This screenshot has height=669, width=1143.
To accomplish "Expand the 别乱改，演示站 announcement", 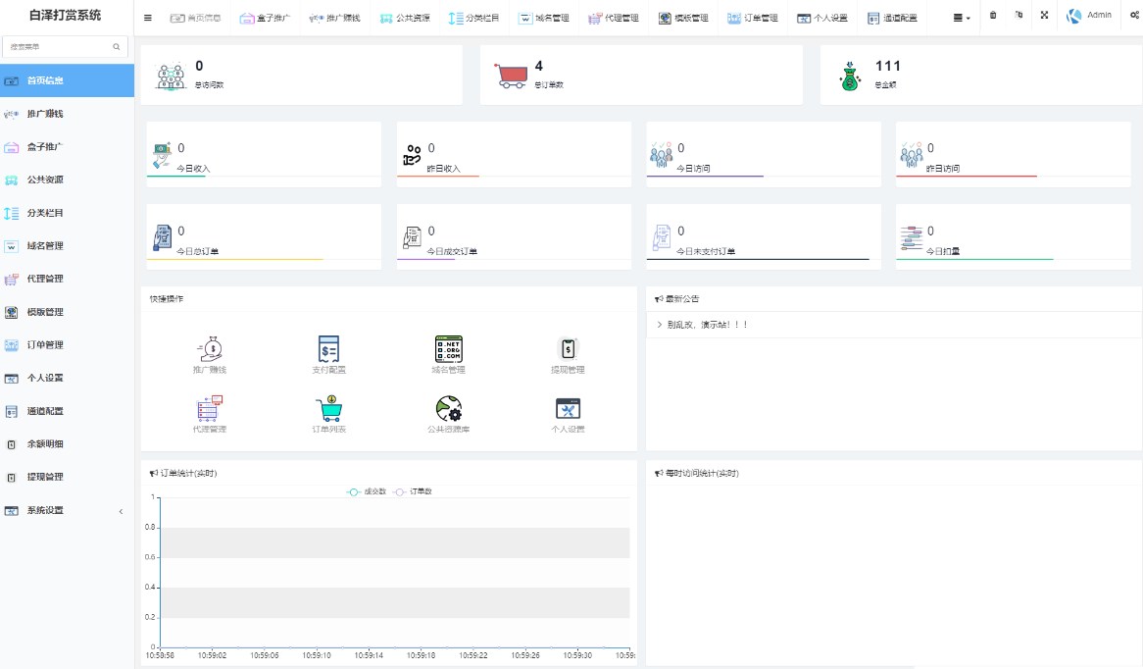I will (x=702, y=325).
